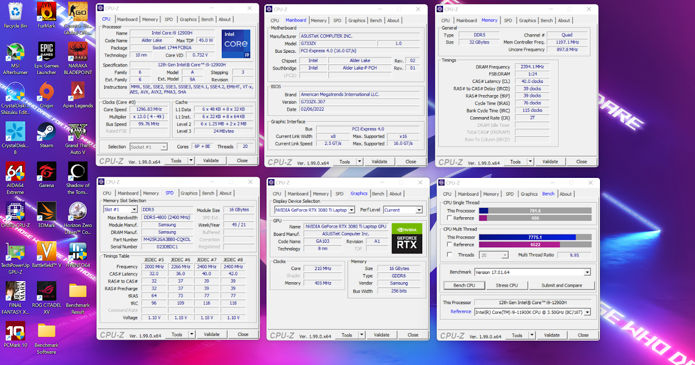Enable Reference checkbox under CPU Single Thread
695x365 pixels.
coord(449,218)
